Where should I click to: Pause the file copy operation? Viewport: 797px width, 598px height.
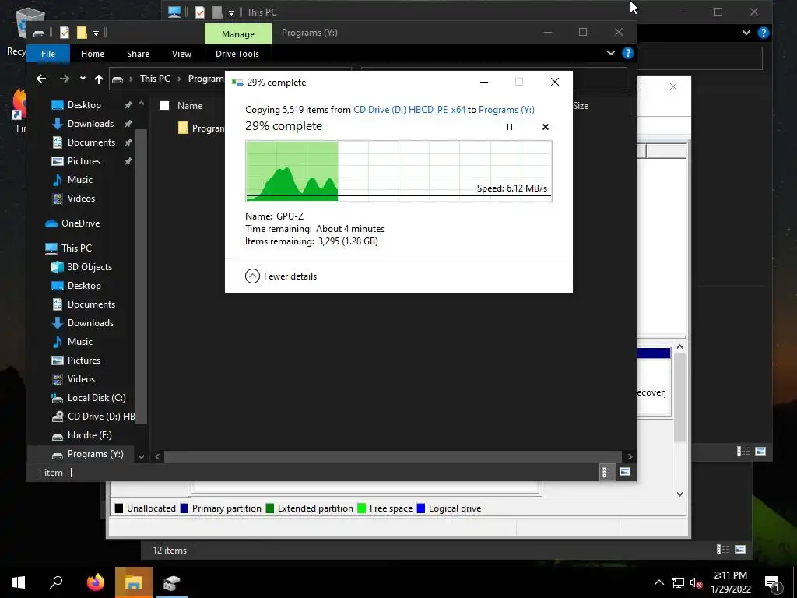pos(509,127)
